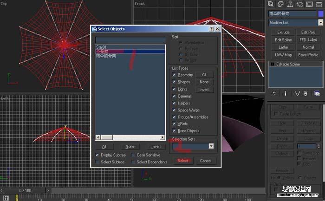The image size is (325, 201).
Task: Select 雨伞的骨架 in object list
Action: (130, 56)
